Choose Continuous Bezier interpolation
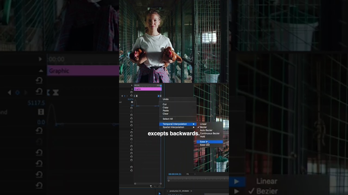 click(210, 134)
